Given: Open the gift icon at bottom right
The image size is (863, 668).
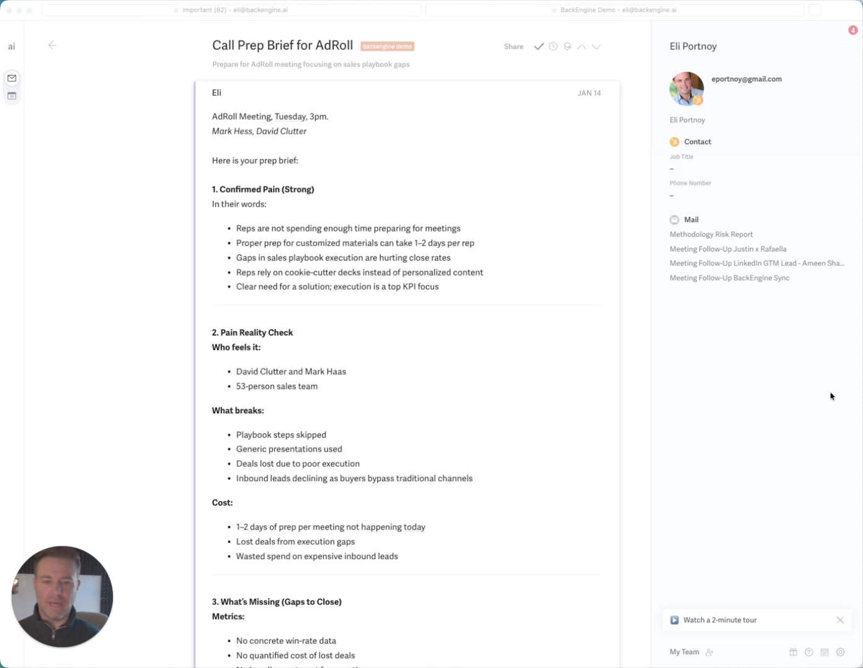Looking at the screenshot, I should [793, 652].
